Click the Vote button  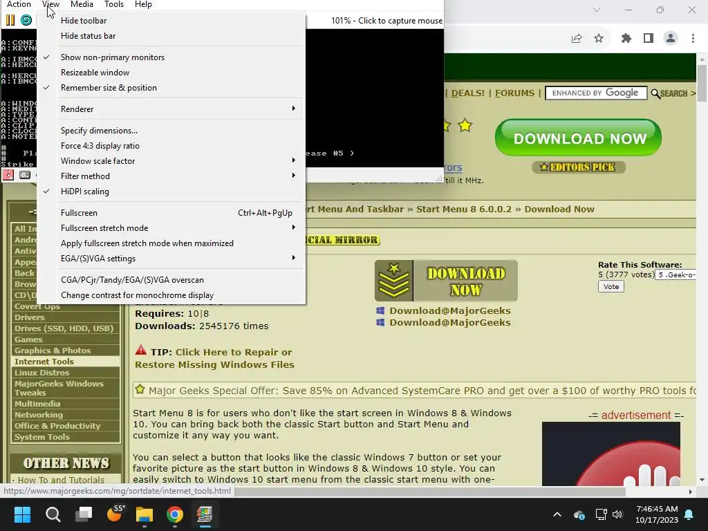[x=611, y=287]
